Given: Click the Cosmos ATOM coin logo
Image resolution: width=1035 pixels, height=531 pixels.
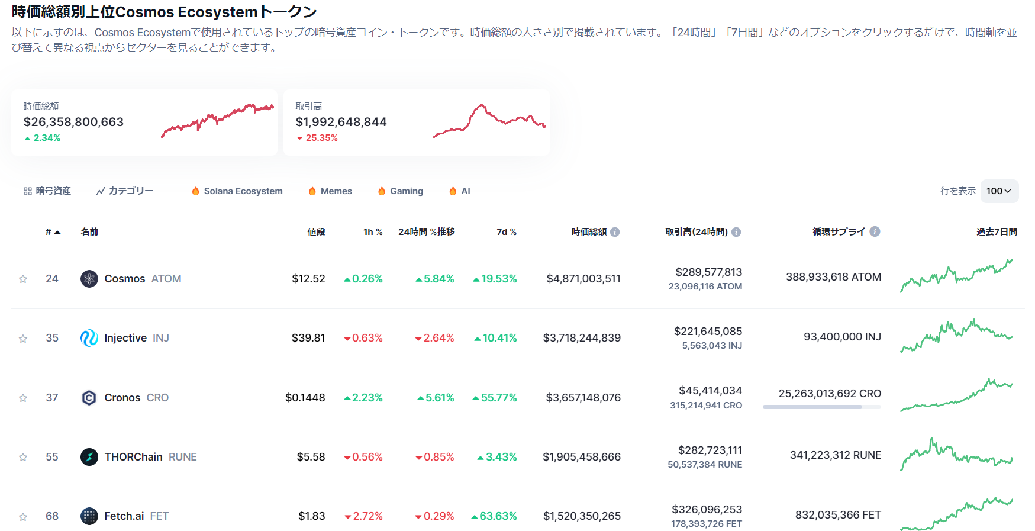Looking at the screenshot, I should pos(89,279).
